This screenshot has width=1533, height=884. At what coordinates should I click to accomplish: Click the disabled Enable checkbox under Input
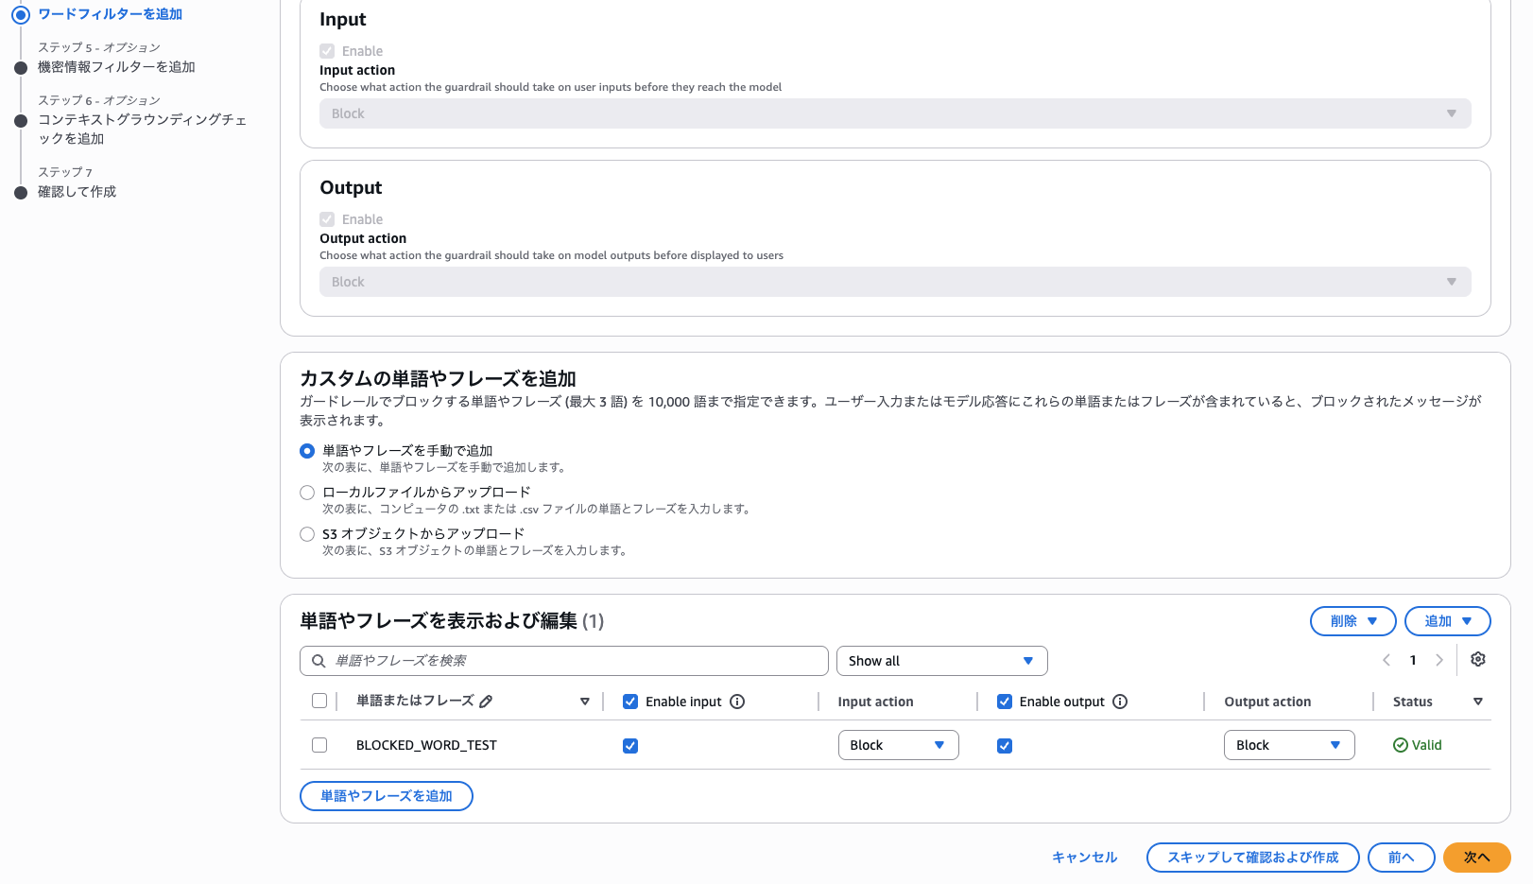point(327,51)
